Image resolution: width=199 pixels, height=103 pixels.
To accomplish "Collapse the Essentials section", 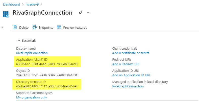I will point(19,41).
